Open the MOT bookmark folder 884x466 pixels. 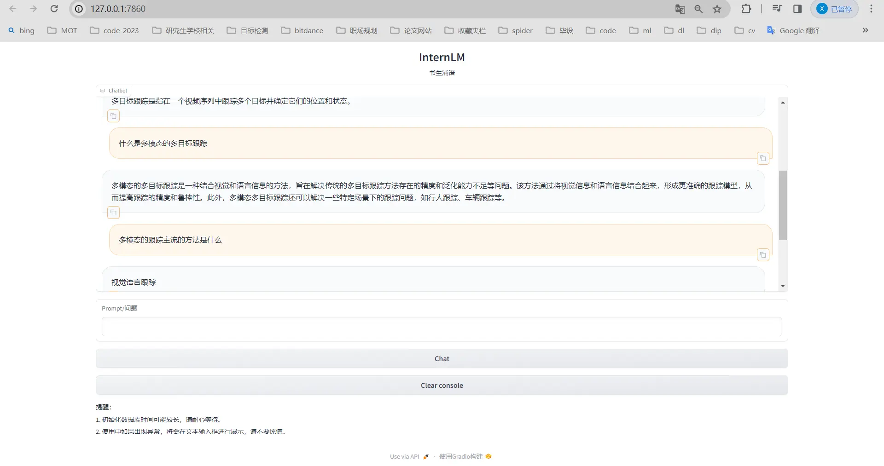click(x=62, y=30)
